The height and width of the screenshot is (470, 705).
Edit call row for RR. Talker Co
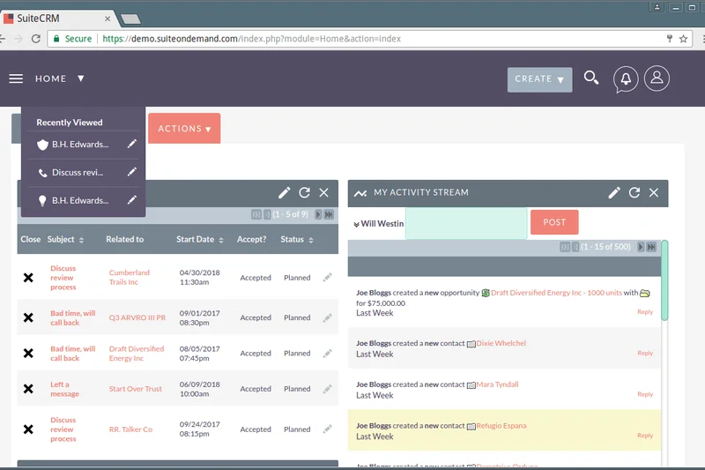(x=327, y=429)
